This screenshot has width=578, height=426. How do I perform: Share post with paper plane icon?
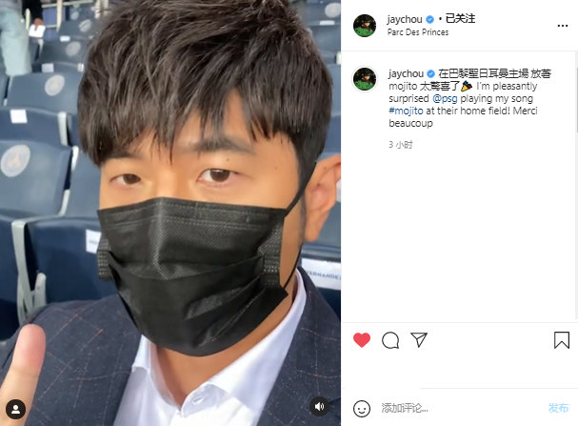click(x=419, y=339)
